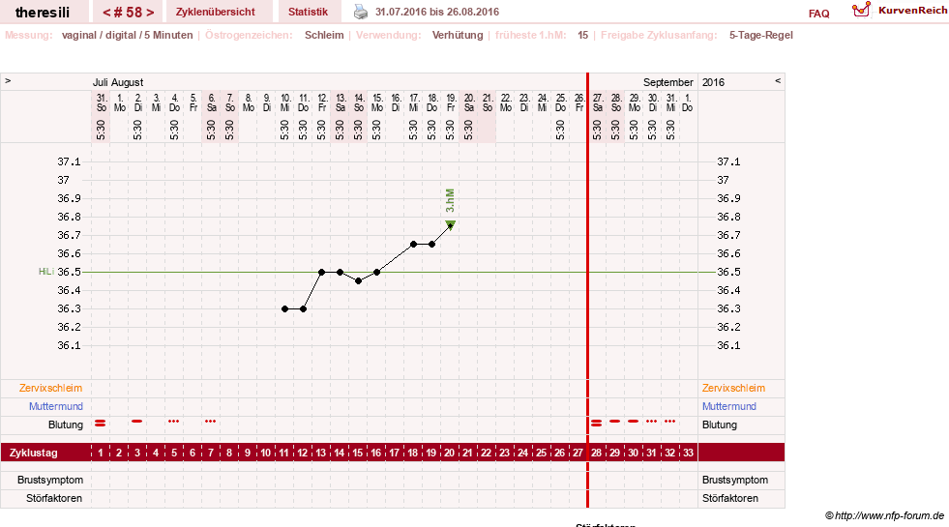
Task: Select spotting dots on cycle day 5
Action: [174, 421]
